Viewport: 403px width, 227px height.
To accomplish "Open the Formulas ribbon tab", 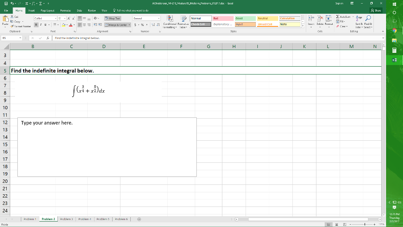I will click(x=65, y=11).
